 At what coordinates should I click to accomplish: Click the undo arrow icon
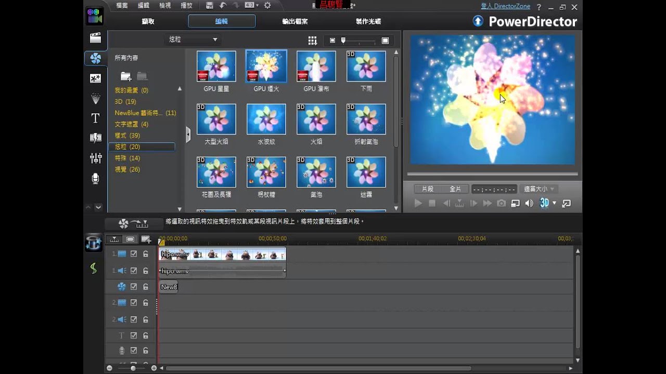(223, 5)
